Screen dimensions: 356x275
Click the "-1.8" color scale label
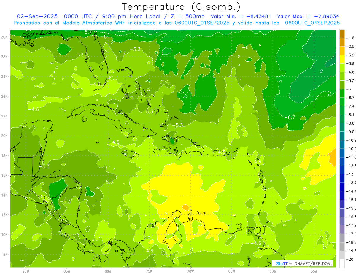pyautogui.click(x=350, y=38)
